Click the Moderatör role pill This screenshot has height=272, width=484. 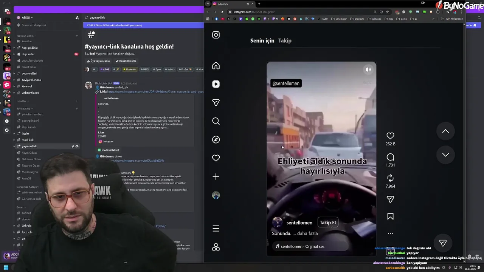(x=130, y=70)
